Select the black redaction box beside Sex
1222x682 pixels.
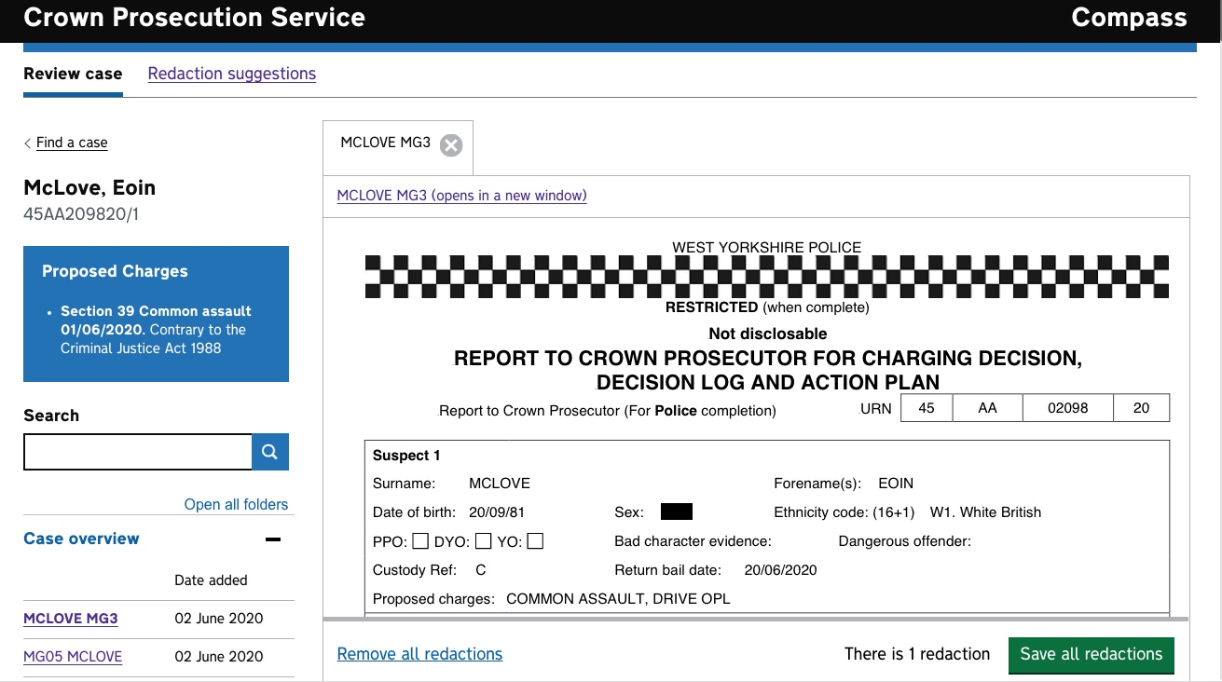(676, 511)
